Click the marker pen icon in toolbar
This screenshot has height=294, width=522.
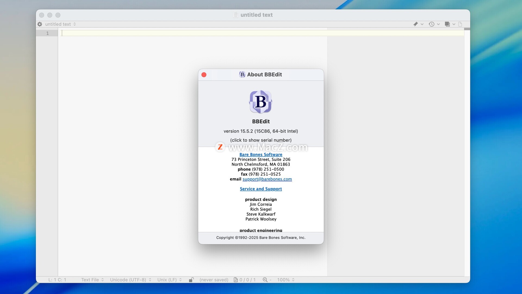[x=415, y=24]
